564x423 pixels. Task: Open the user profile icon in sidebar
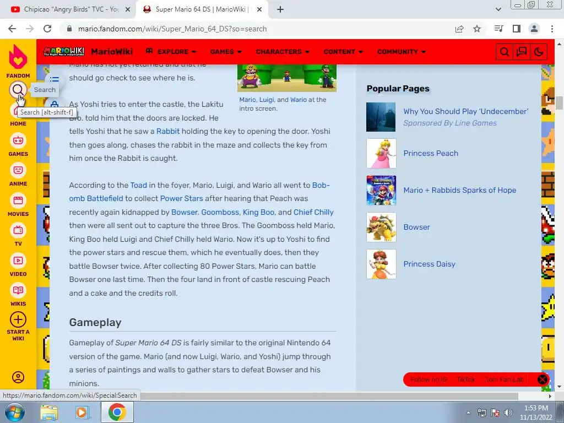pyautogui.click(x=18, y=377)
